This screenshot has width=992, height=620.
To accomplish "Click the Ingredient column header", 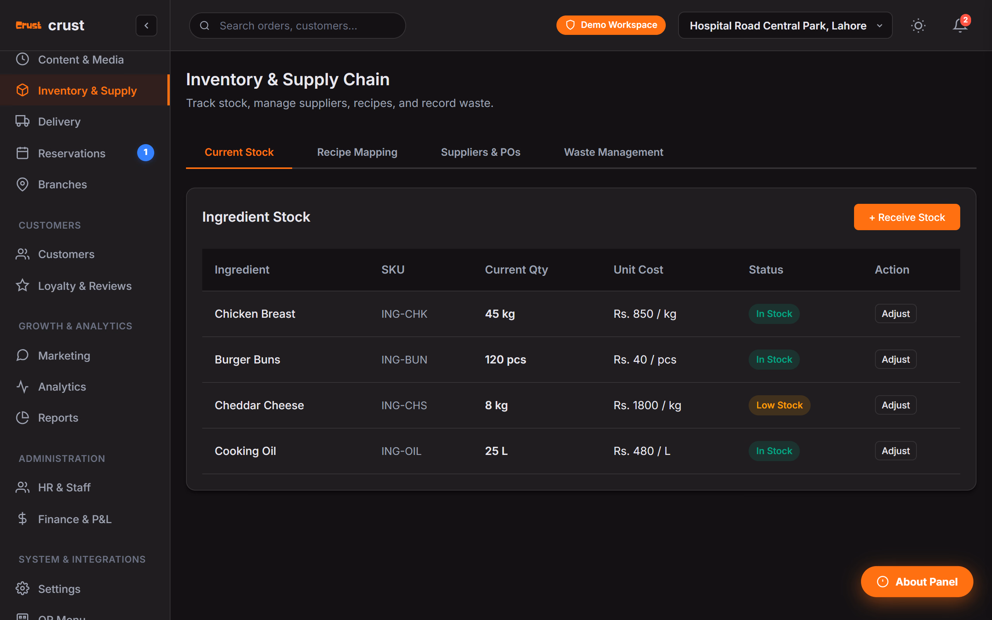I will [242, 269].
